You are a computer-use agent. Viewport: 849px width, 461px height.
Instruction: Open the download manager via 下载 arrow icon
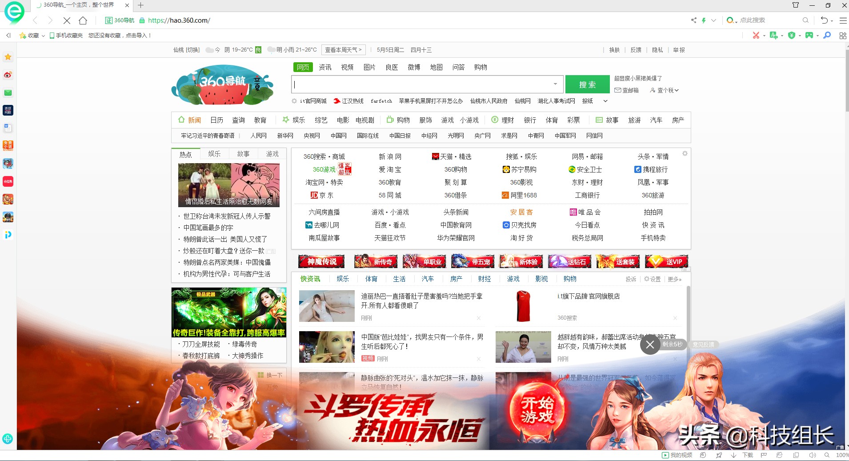coord(733,455)
